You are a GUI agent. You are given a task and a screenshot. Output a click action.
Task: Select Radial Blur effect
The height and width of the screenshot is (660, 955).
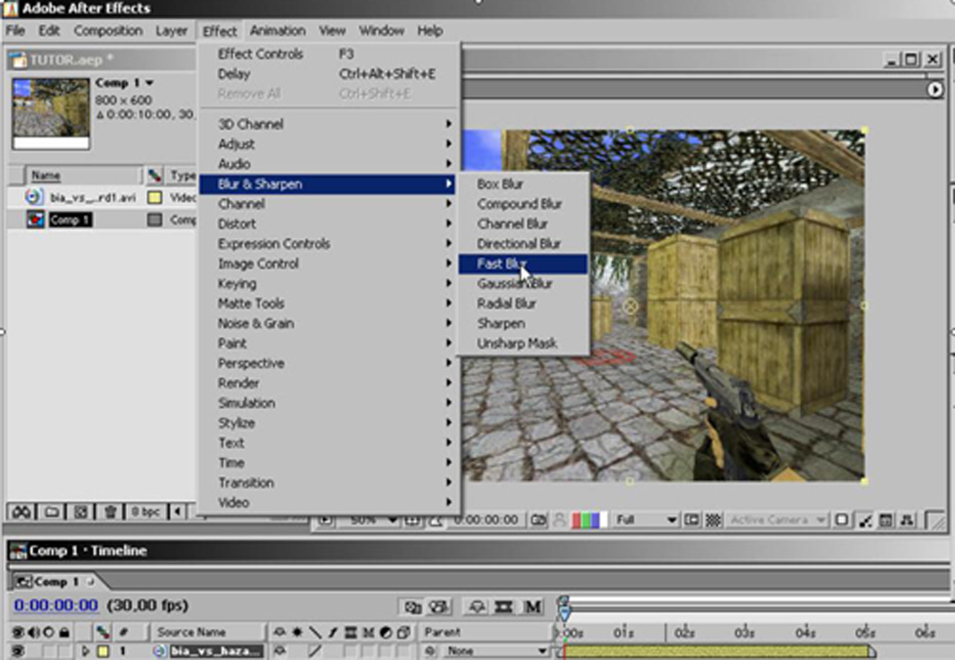[523, 303]
